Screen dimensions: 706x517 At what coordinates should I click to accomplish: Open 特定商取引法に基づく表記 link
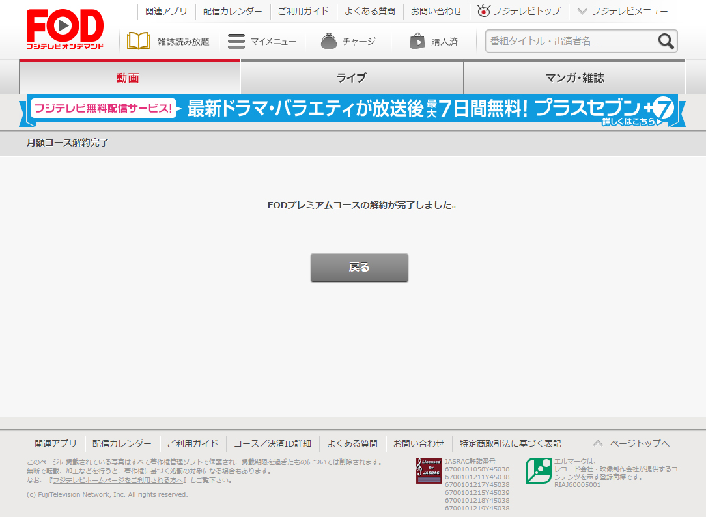click(510, 443)
